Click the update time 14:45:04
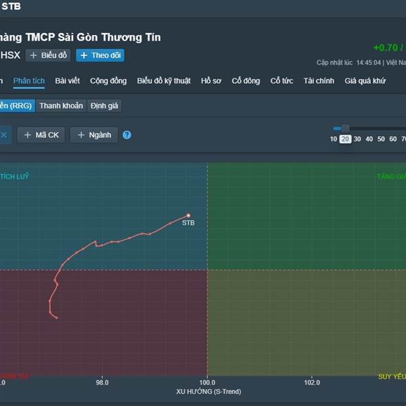Image resolution: width=406 pixels, height=406 pixels. 369,63
